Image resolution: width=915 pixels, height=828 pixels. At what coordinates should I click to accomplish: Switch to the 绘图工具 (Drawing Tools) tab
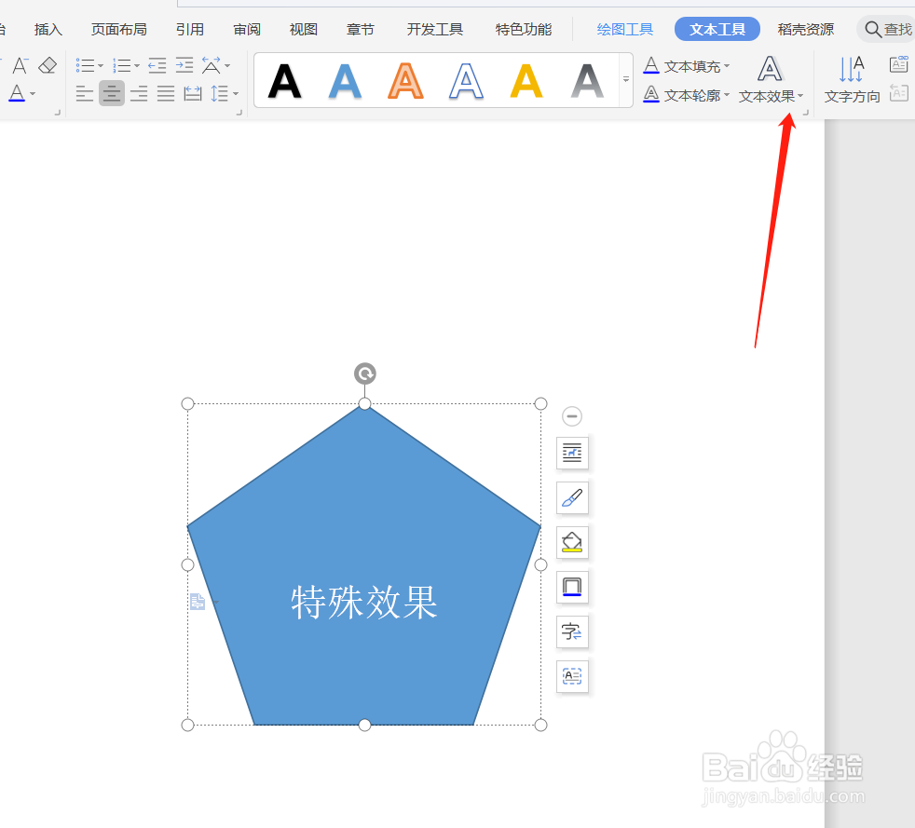tap(624, 29)
